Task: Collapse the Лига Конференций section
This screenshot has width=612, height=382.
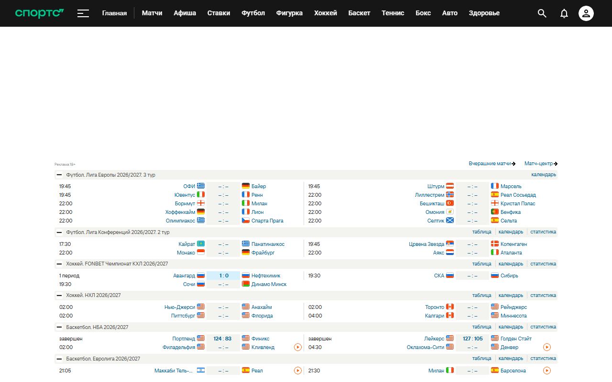Action: point(59,233)
